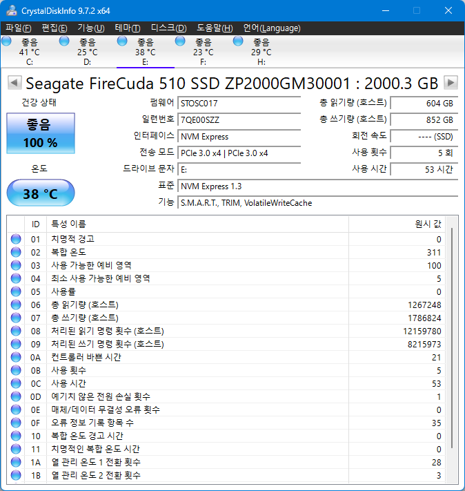This screenshot has width=465, height=491.
Task: Click status orb for 0F 오류 정보 기록
Action: click(x=16, y=423)
